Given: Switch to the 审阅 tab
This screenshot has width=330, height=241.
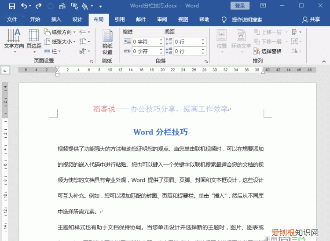Looking at the screenshot, I should [x=162, y=19].
